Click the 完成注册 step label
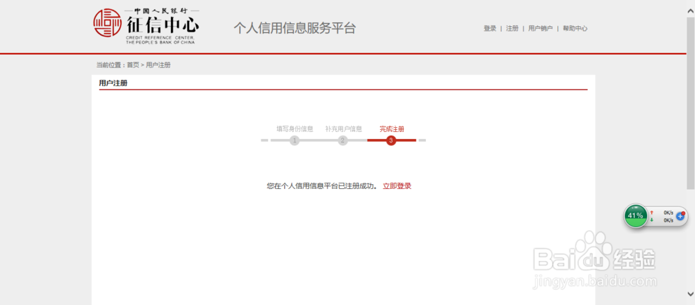Image resolution: width=695 pixels, height=305 pixels. coord(392,129)
